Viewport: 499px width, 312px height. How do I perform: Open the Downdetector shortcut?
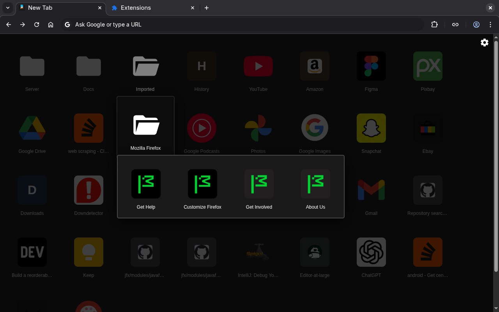click(x=88, y=195)
